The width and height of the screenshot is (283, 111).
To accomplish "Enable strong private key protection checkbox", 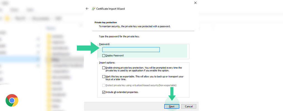I will (104, 68).
